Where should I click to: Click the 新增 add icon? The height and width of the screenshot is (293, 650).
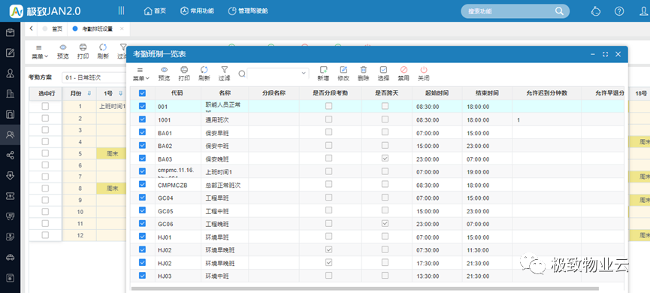click(x=323, y=70)
